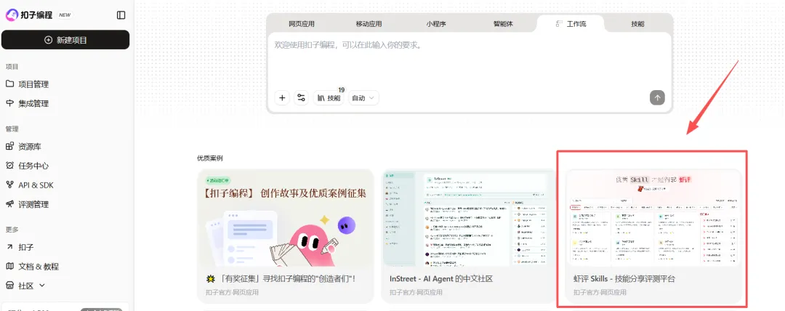Open the InStreet community case thumbnail
The width and height of the screenshot is (785, 311).
[469, 218]
